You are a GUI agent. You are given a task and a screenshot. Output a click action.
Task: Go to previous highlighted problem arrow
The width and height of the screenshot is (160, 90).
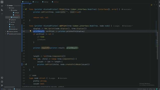click(x=154, y=5)
